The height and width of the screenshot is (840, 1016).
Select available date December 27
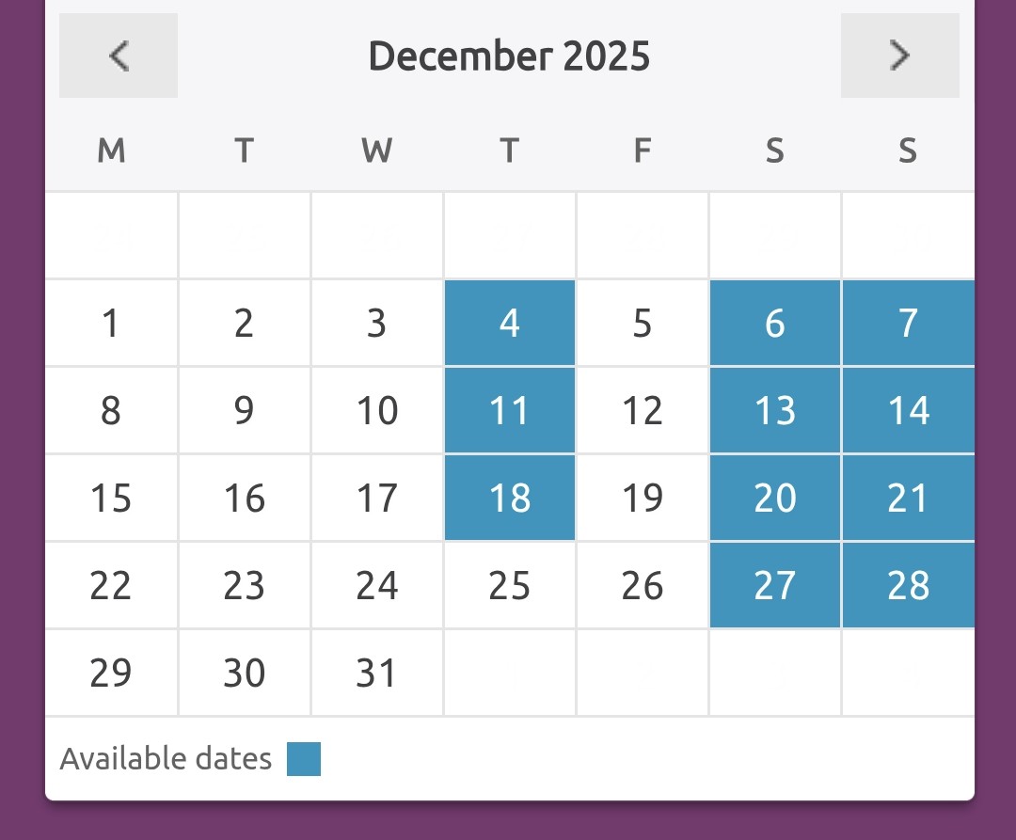click(x=775, y=585)
